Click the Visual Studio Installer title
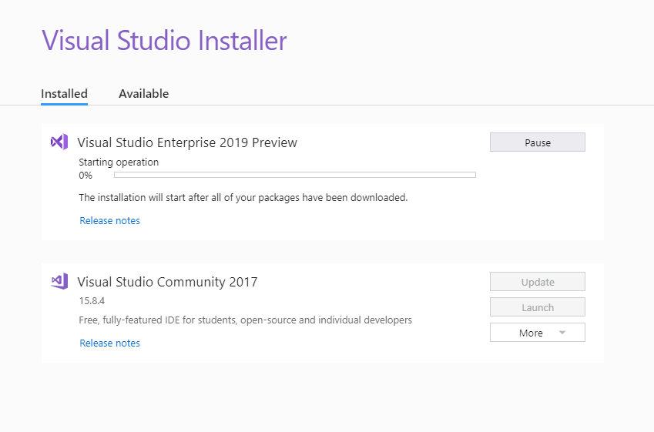 tap(164, 41)
